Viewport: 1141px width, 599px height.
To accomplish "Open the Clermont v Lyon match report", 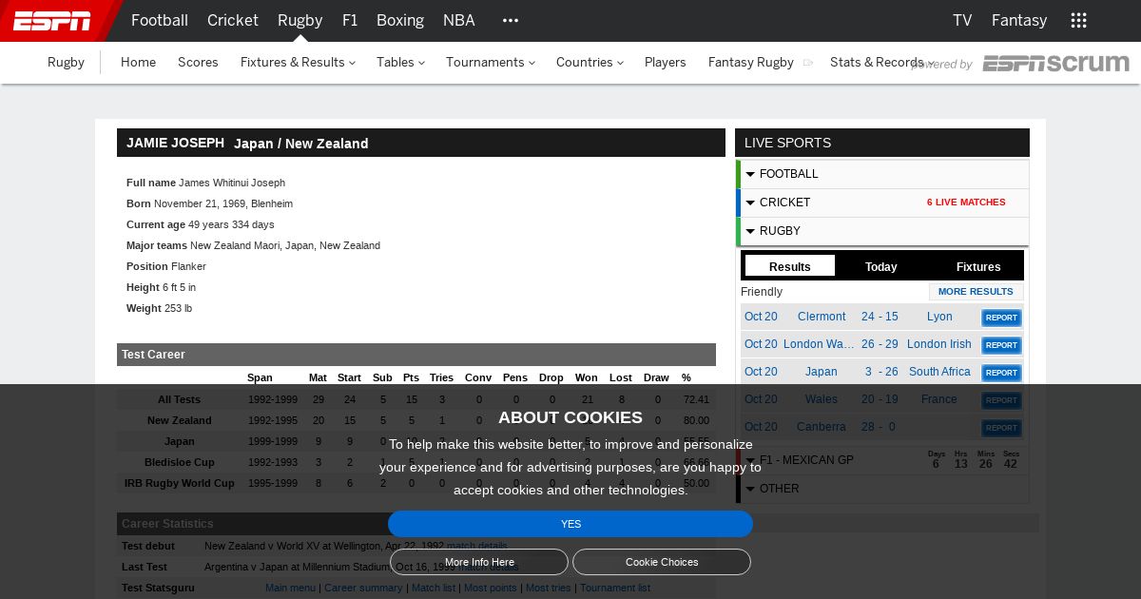I will pos(1001,318).
